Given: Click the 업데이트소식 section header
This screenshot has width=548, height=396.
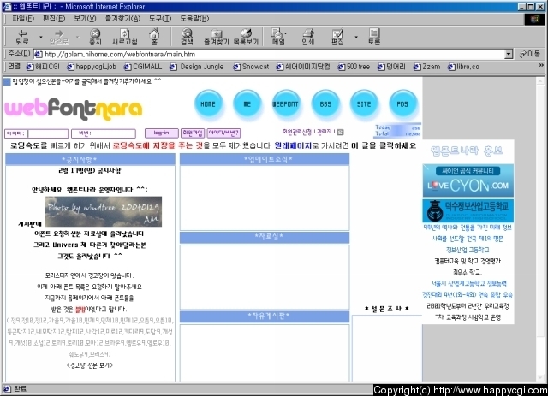Looking at the screenshot, I should pyautogui.click(x=265, y=159).
